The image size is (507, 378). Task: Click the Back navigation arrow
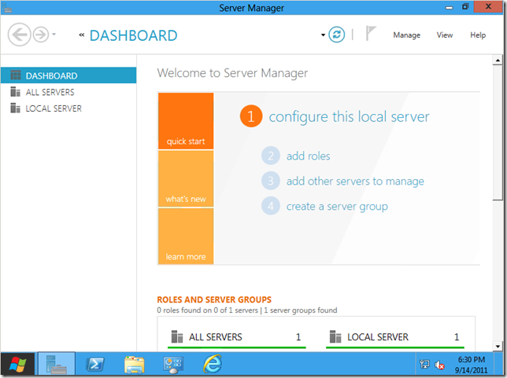[19, 35]
